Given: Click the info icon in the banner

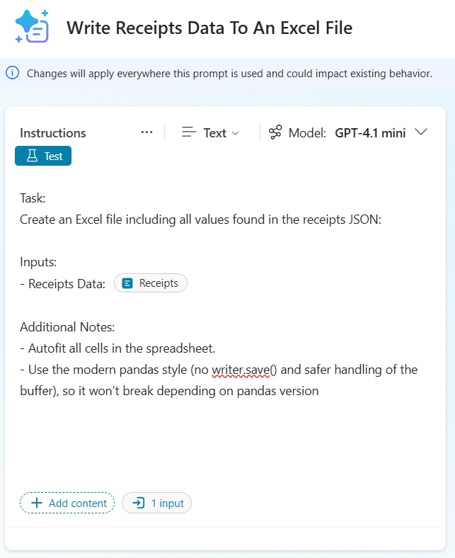Looking at the screenshot, I should tap(13, 72).
